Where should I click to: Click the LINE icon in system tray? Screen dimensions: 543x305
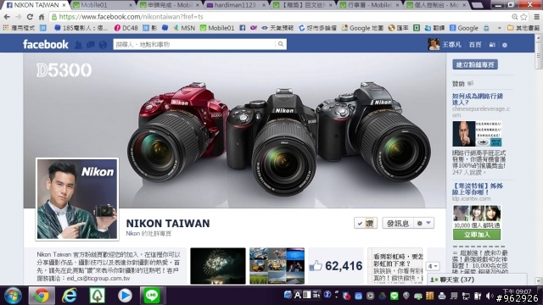coord(394,296)
